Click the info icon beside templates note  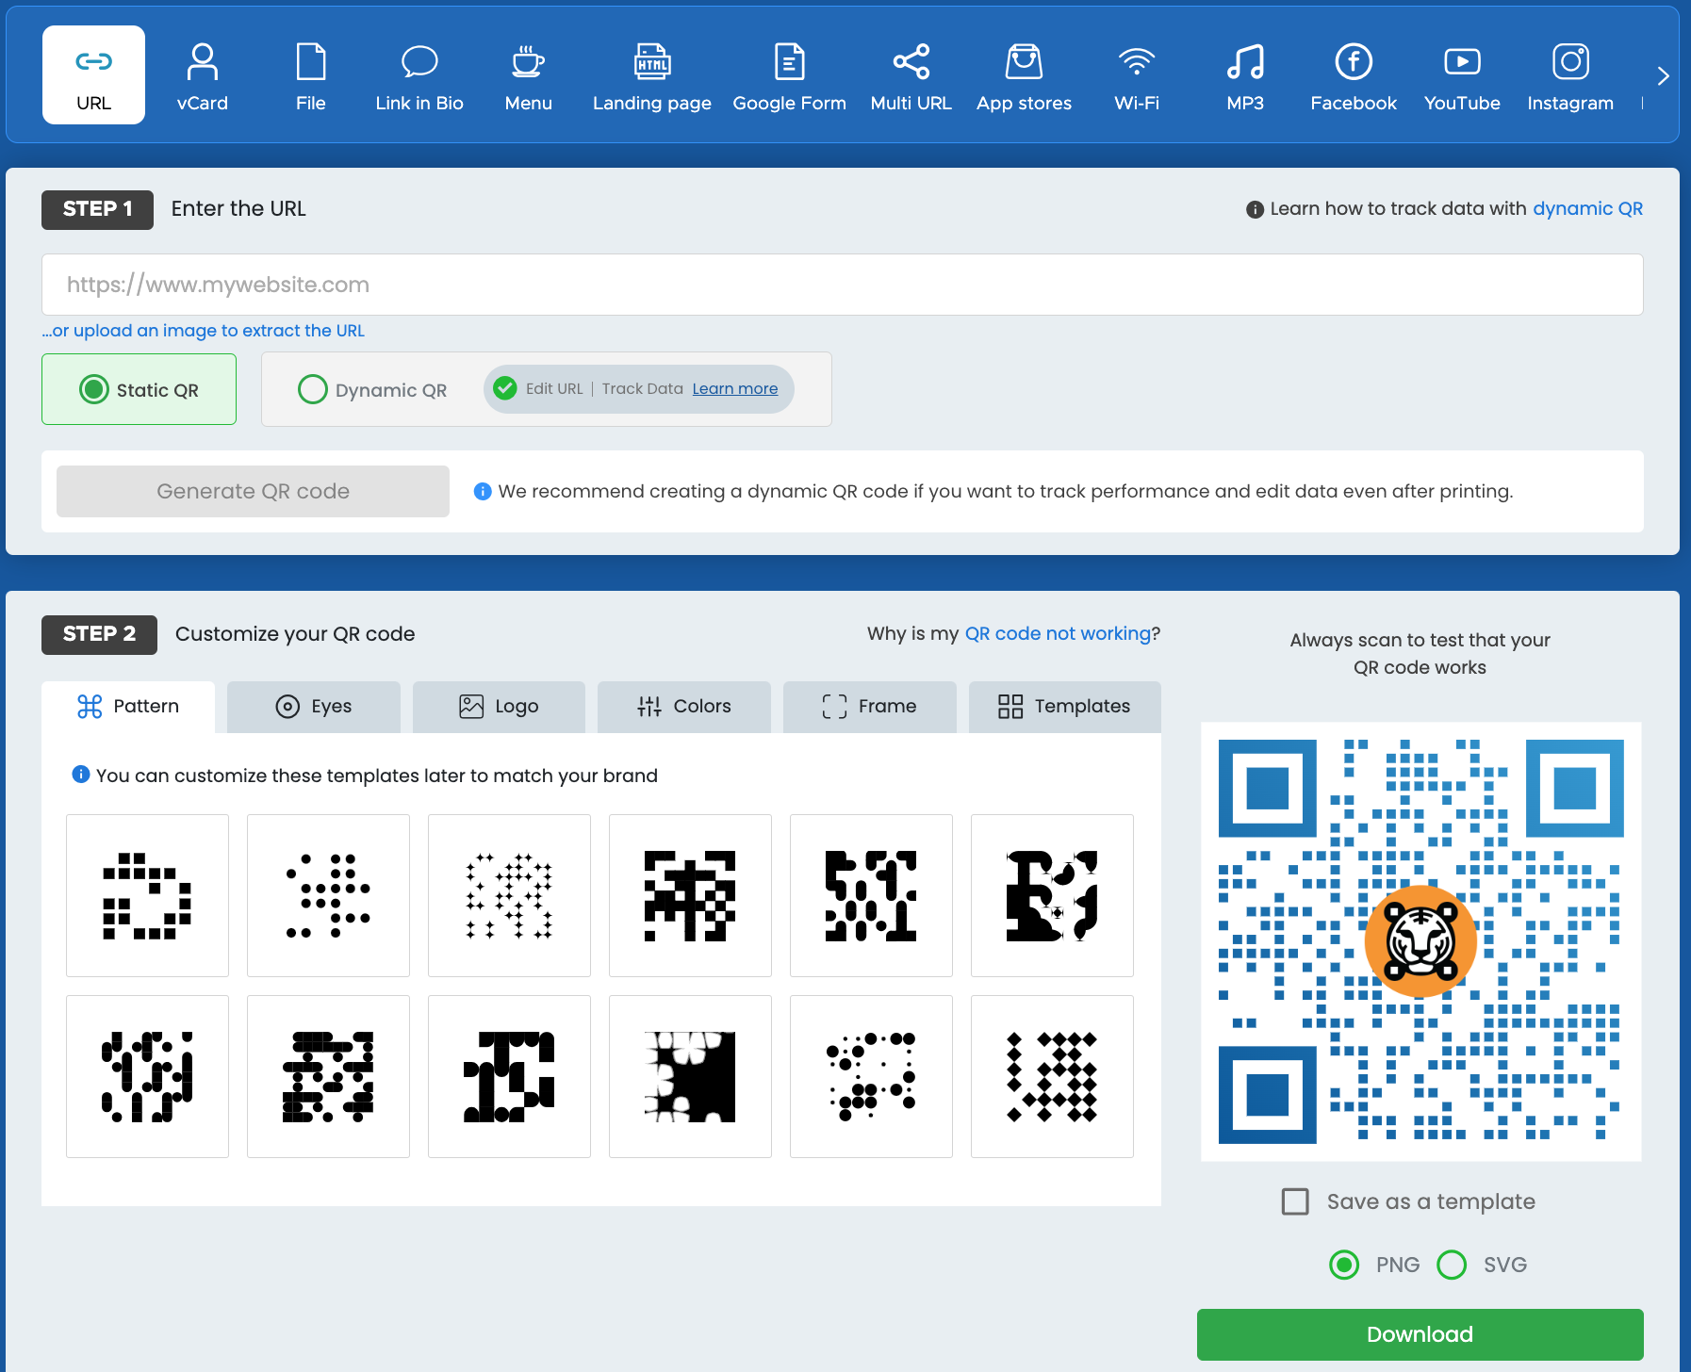click(81, 775)
